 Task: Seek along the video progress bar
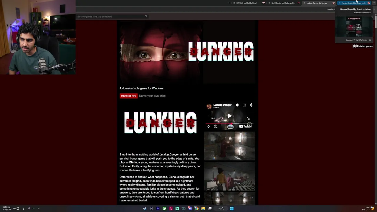(x=229, y=124)
